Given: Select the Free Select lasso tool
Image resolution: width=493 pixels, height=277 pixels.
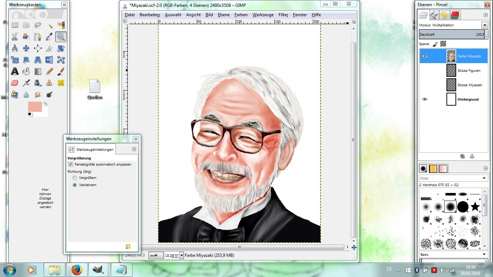Looking at the screenshot, I should tap(38, 25).
